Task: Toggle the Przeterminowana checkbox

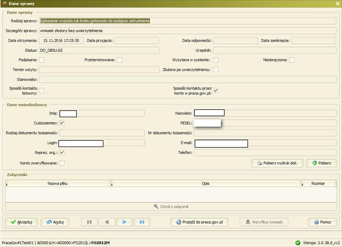Action: tap(119, 60)
